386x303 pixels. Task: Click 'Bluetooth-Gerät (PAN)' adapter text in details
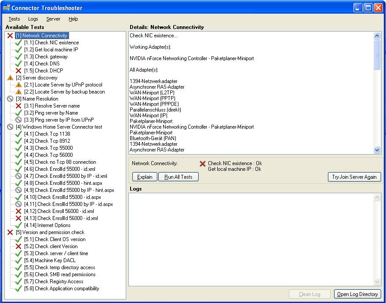click(x=153, y=138)
